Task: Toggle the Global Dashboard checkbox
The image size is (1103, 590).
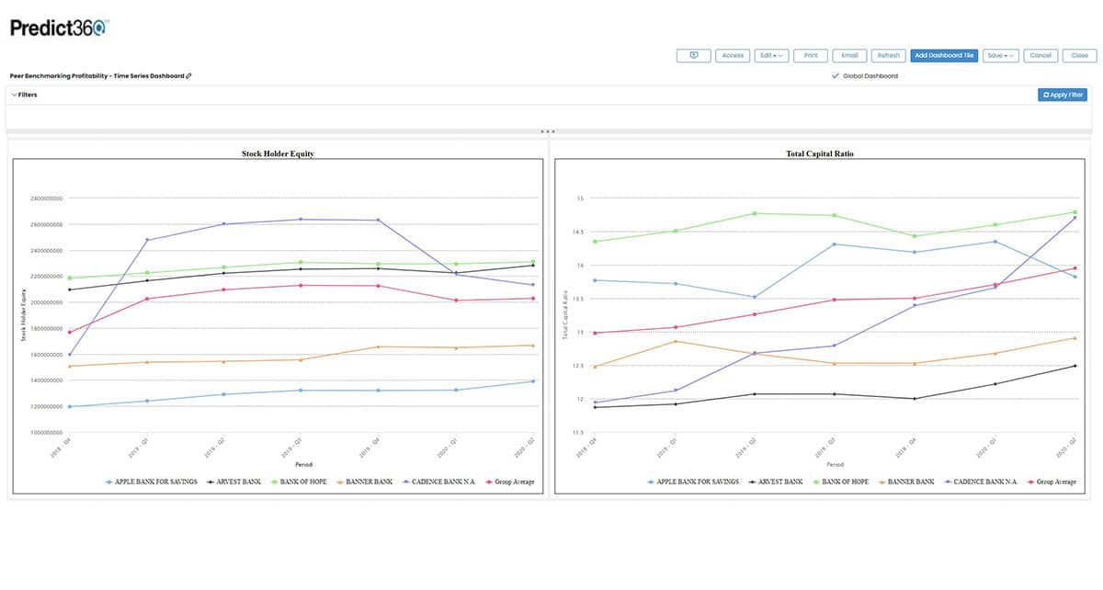Action: coord(836,76)
